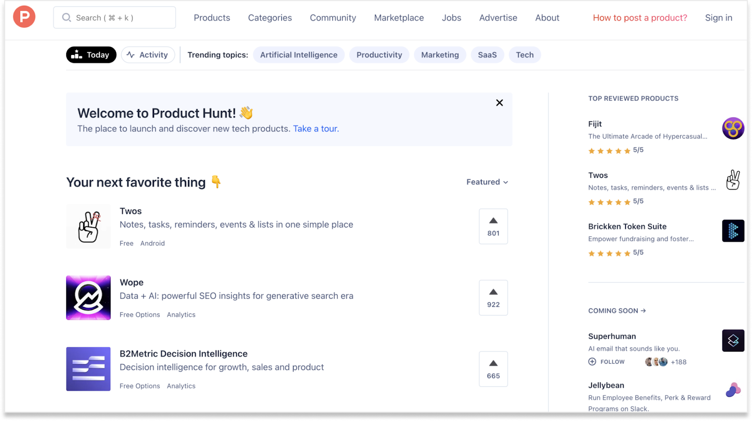Open Jellybean in coming soon
This screenshot has height=421, width=752.
pos(606,385)
